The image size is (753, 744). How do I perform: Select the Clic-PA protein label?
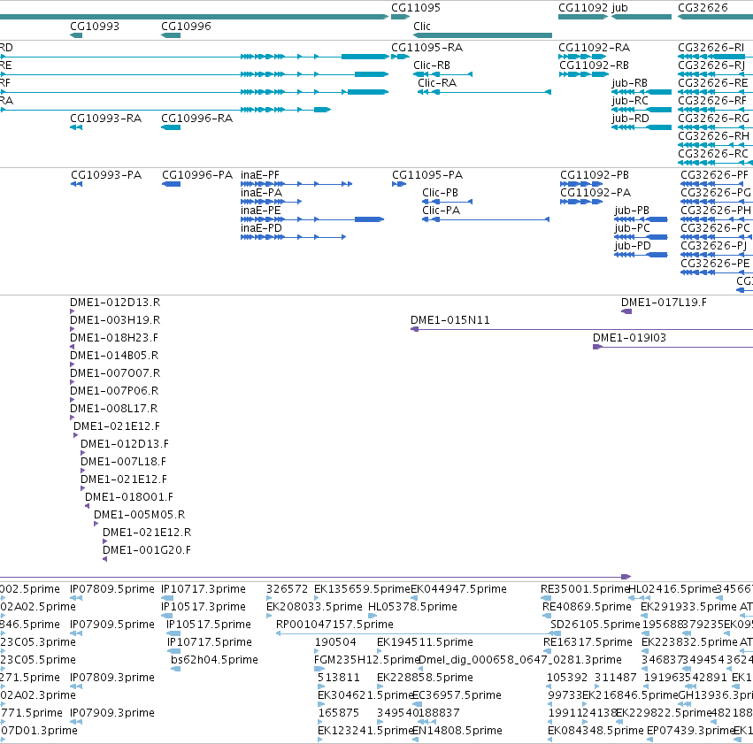tap(442, 211)
